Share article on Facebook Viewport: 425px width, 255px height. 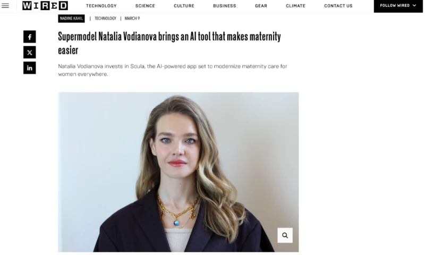click(30, 37)
